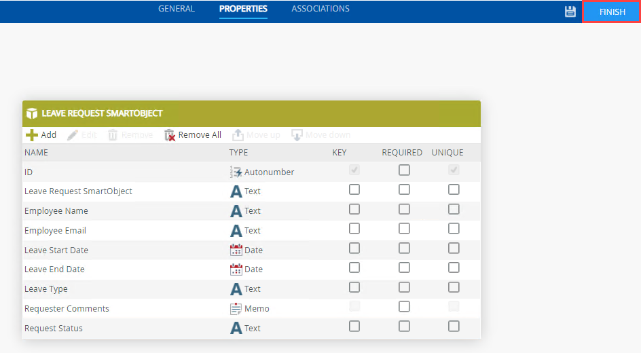Select the ID property row name
The width and height of the screenshot is (641, 353).
[29, 172]
